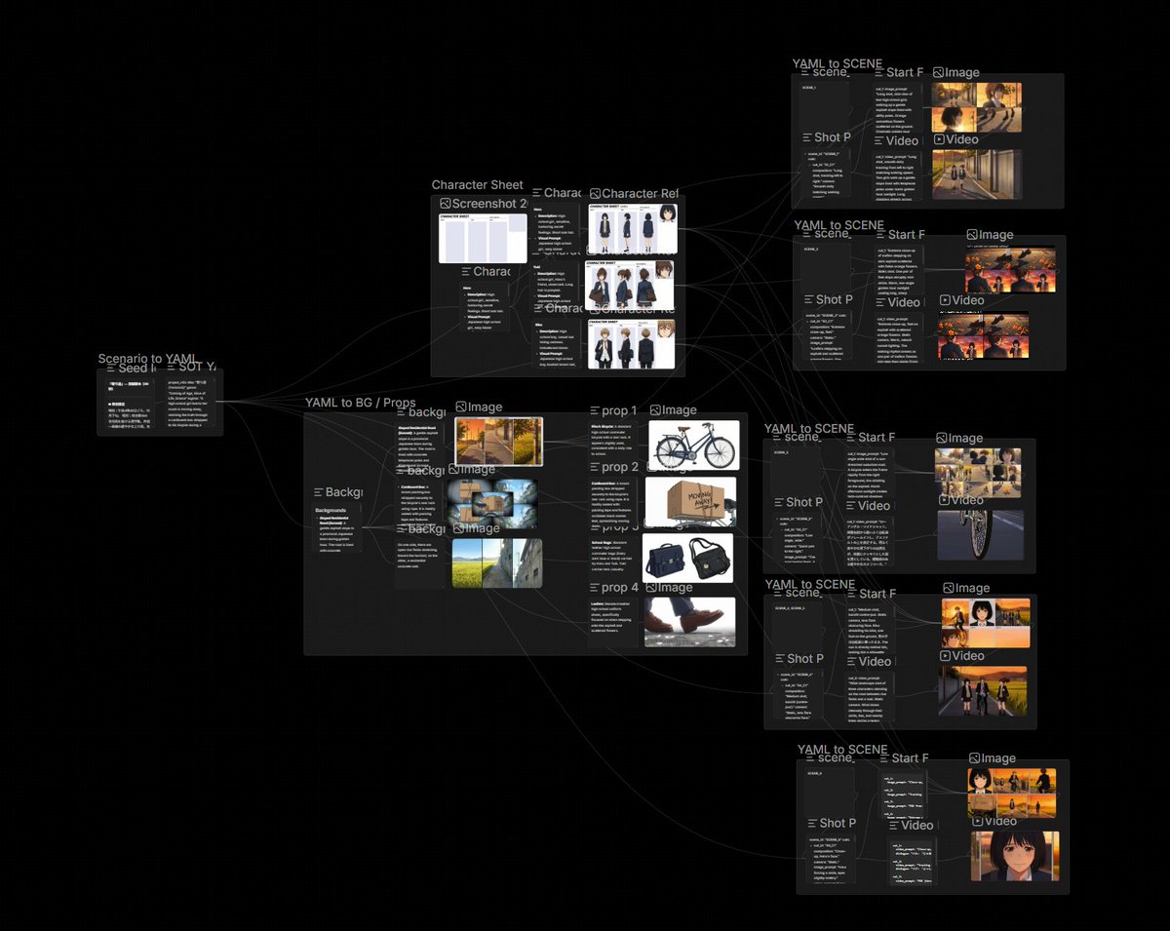This screenshot has height=931, width=1170.
Task: Select the black-haired girl character reference sheet
Action: tap(631, 228)
